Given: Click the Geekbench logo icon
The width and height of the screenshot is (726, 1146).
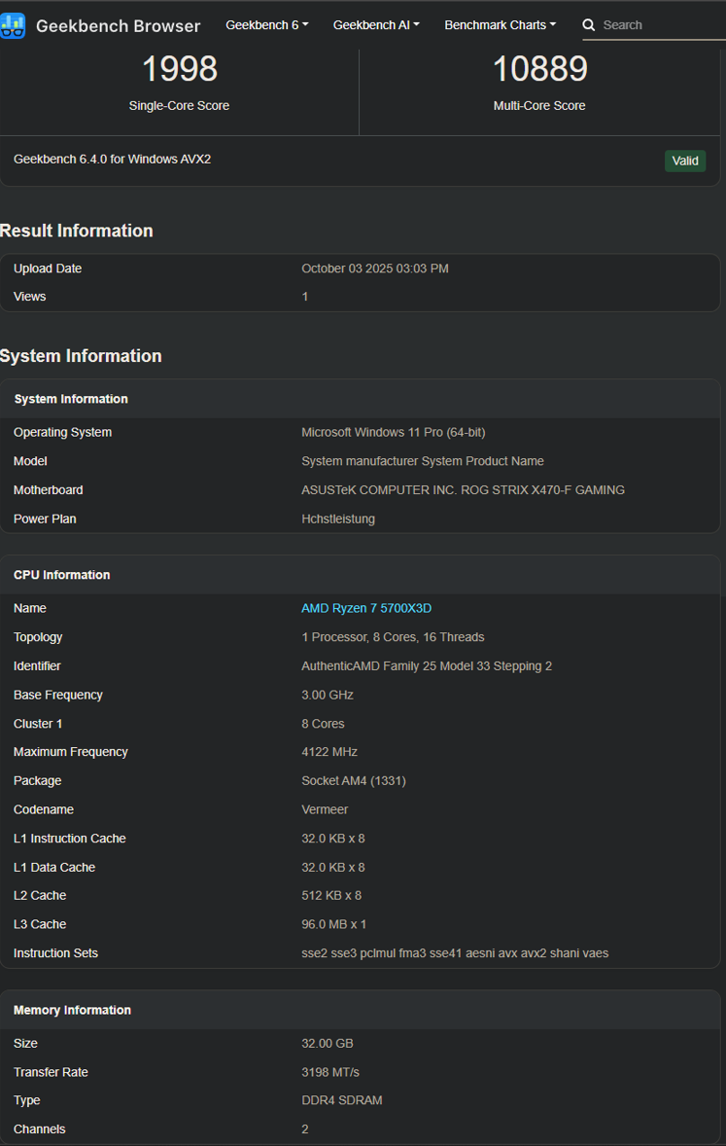Looking at the screenshot, I should pyautogui.click(x=13, y=26).
